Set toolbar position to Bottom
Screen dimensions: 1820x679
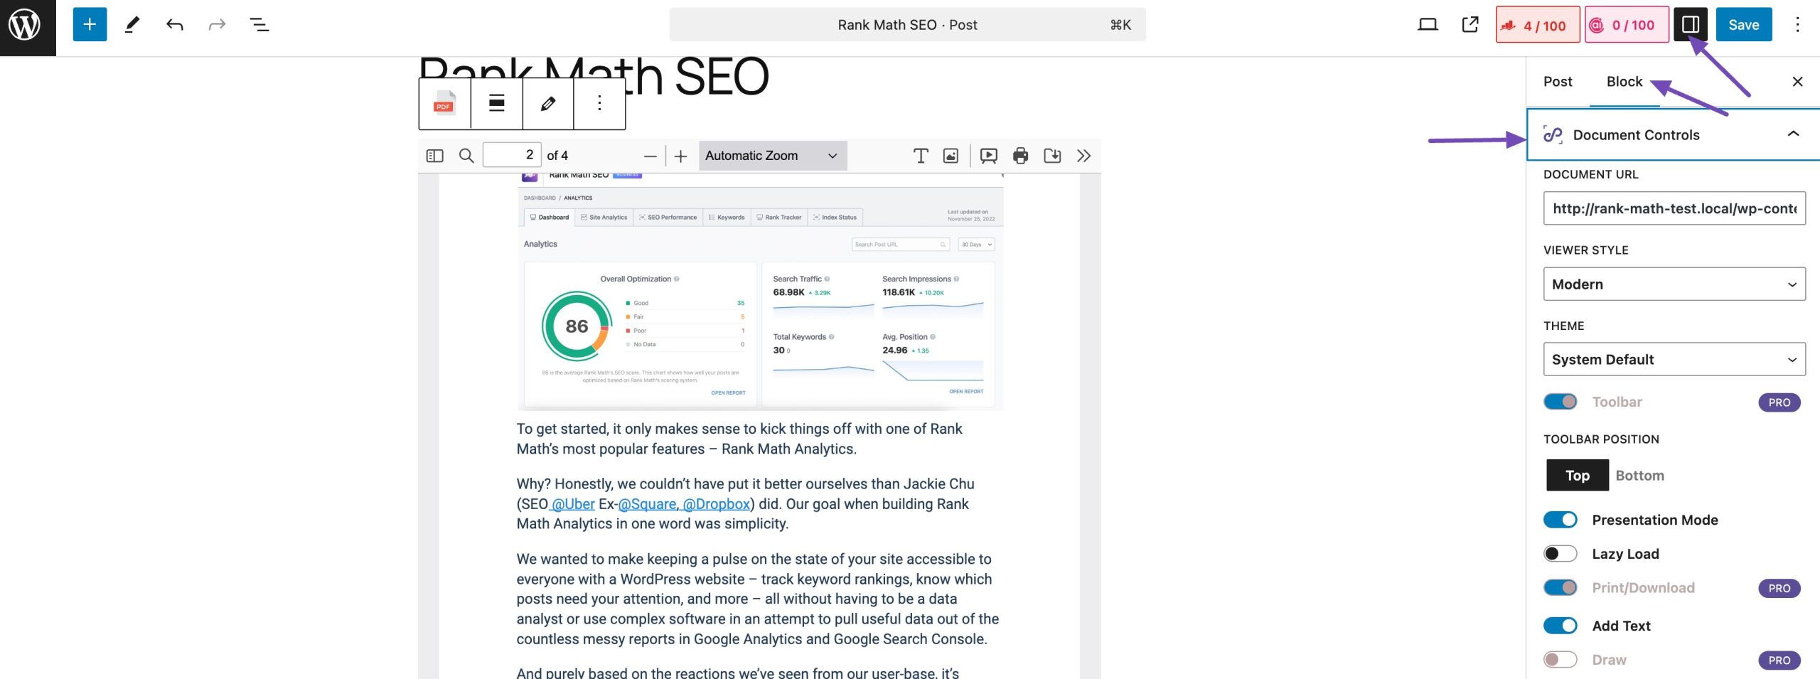(x=1639, y=476)
